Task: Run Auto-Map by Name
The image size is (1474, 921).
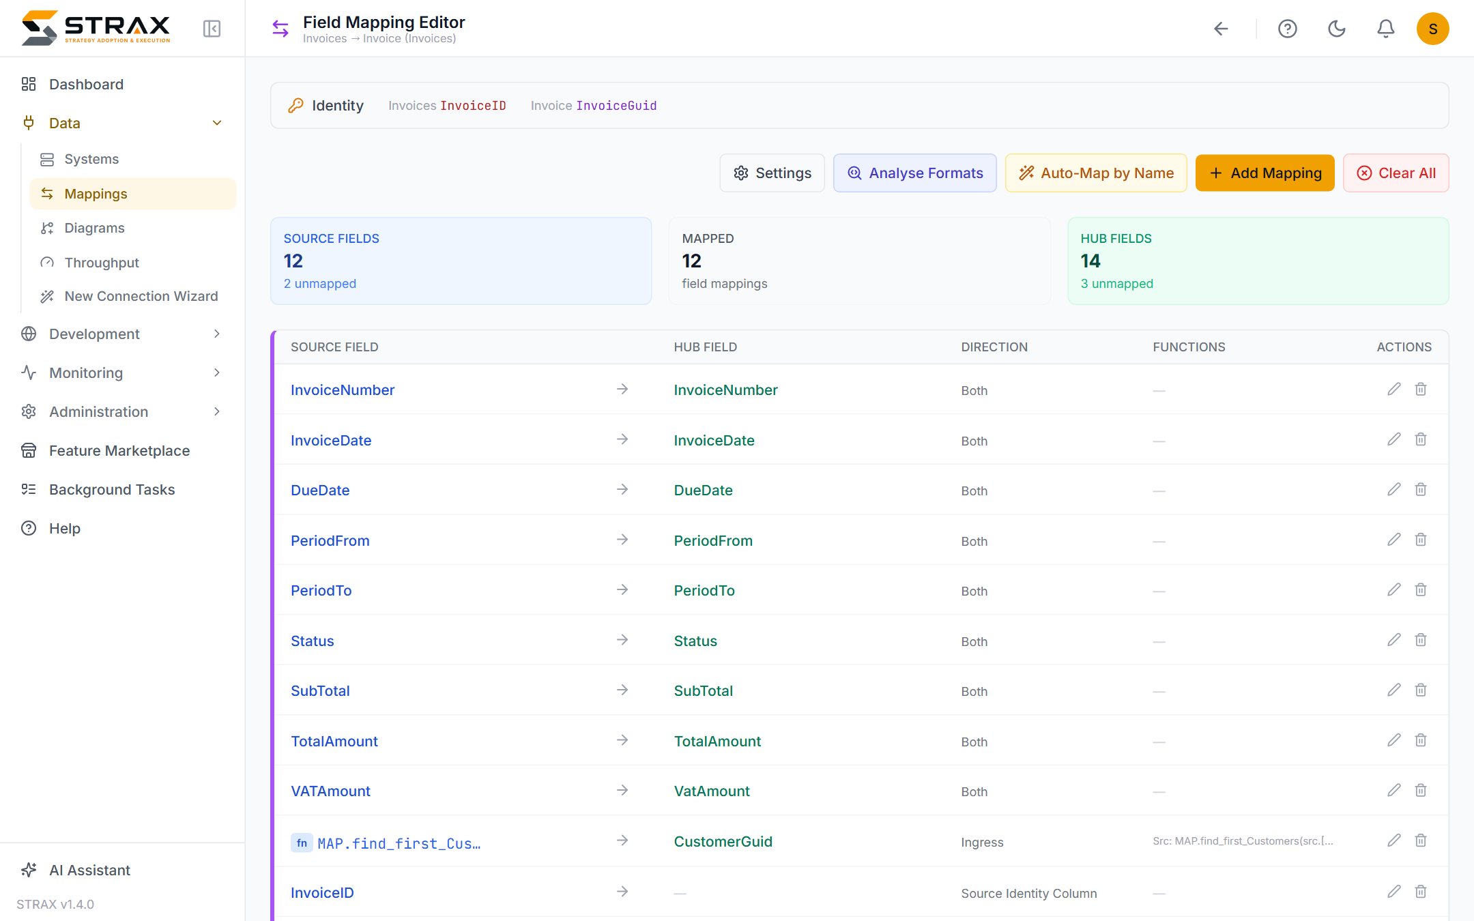Action: pos(1096,173)
